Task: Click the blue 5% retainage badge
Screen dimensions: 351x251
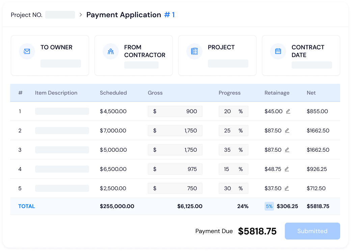Action: 269,206
